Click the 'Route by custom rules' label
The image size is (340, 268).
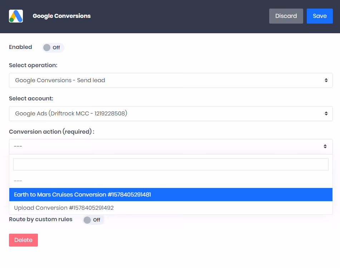click(40, 219)
